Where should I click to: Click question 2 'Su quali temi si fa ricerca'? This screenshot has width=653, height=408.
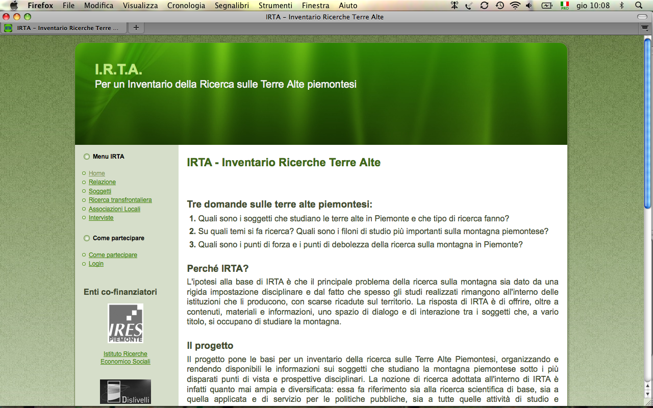click(x=373, y=232)
